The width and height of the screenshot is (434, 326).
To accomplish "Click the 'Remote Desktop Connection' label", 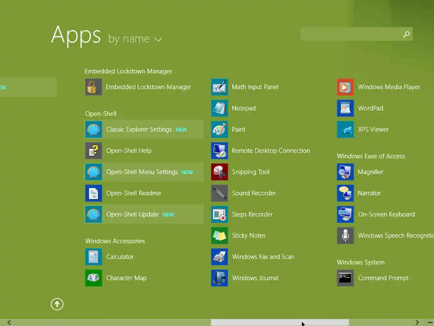I will [271, 151].
